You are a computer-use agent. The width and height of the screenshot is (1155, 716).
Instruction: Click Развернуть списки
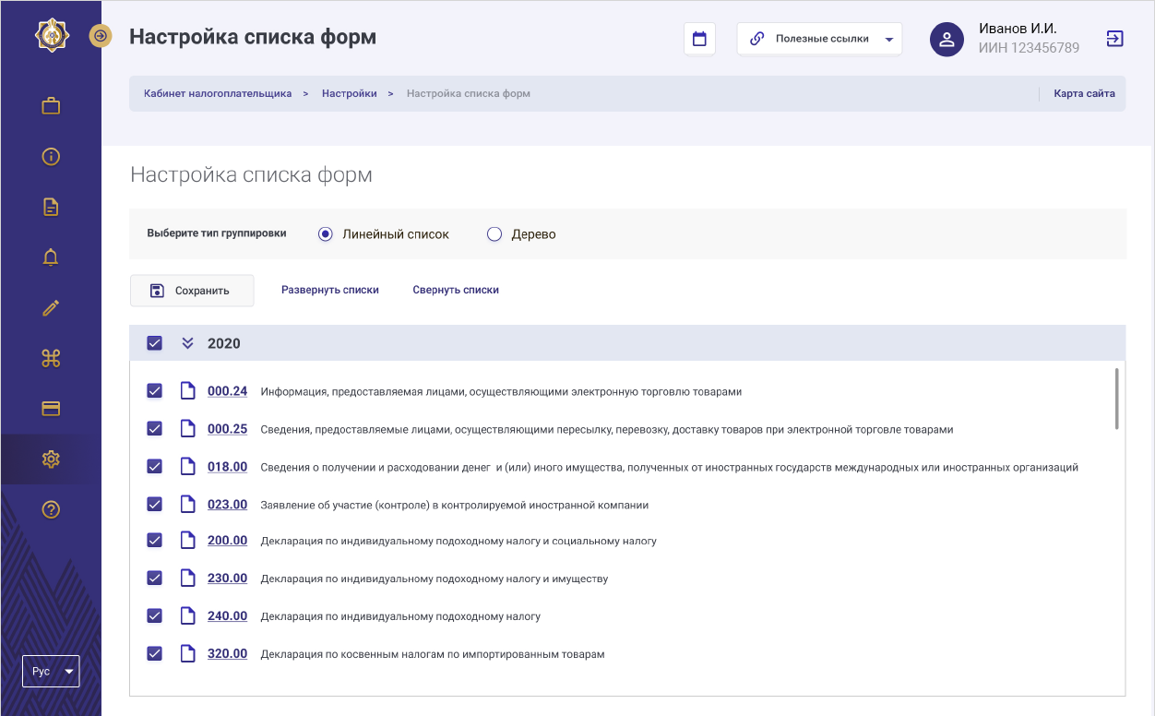[330, 290]
